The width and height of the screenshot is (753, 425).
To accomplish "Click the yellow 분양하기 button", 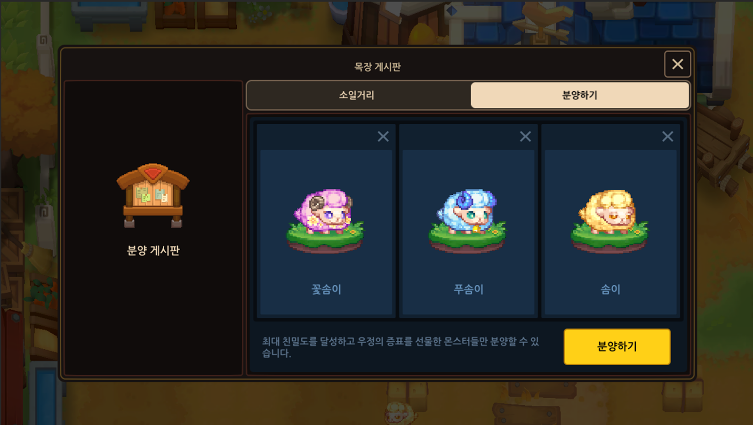I will pyautogui.click(x=617, y=347).
